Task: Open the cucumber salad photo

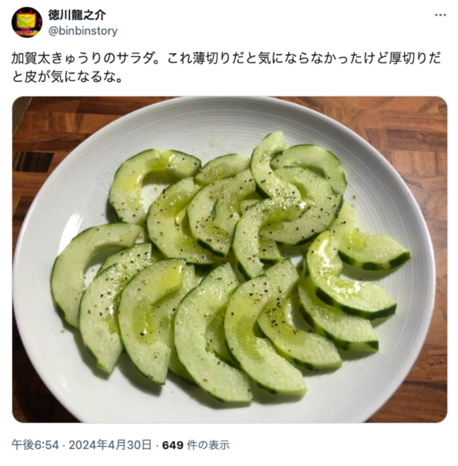Action: [x=230, y=260]
